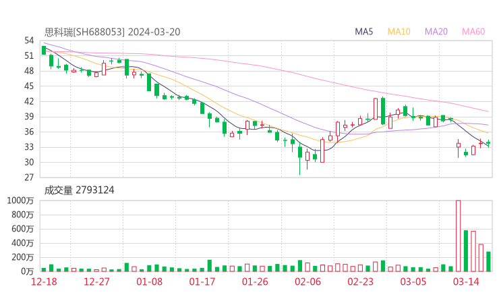Click the 03-05 date axis label

[x=413, y=281]
